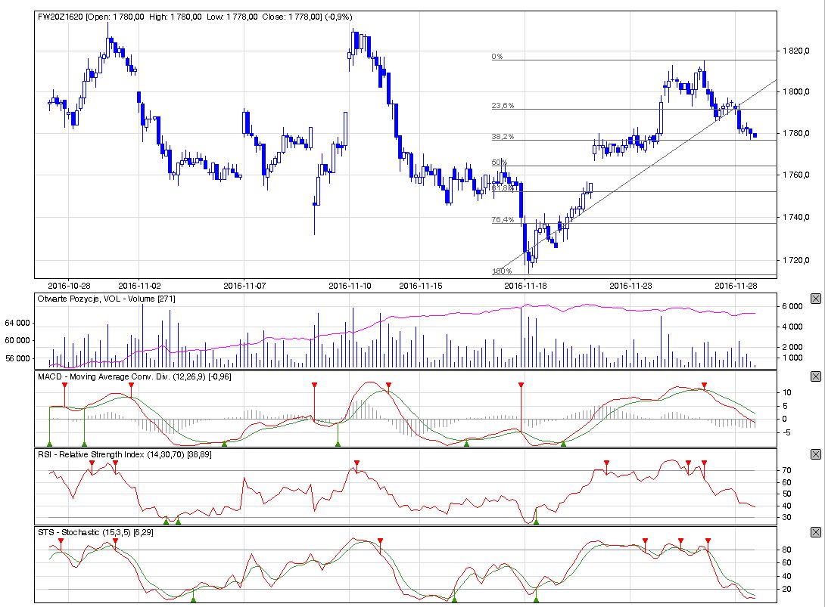Click the leftmost red sell marker in MACD panel
This screenshot has width=825, height=607.
click(x=65, y=386)
